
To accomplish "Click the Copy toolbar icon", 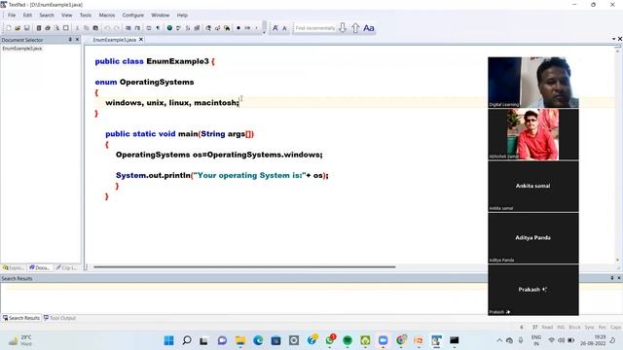I will (87, 28).
